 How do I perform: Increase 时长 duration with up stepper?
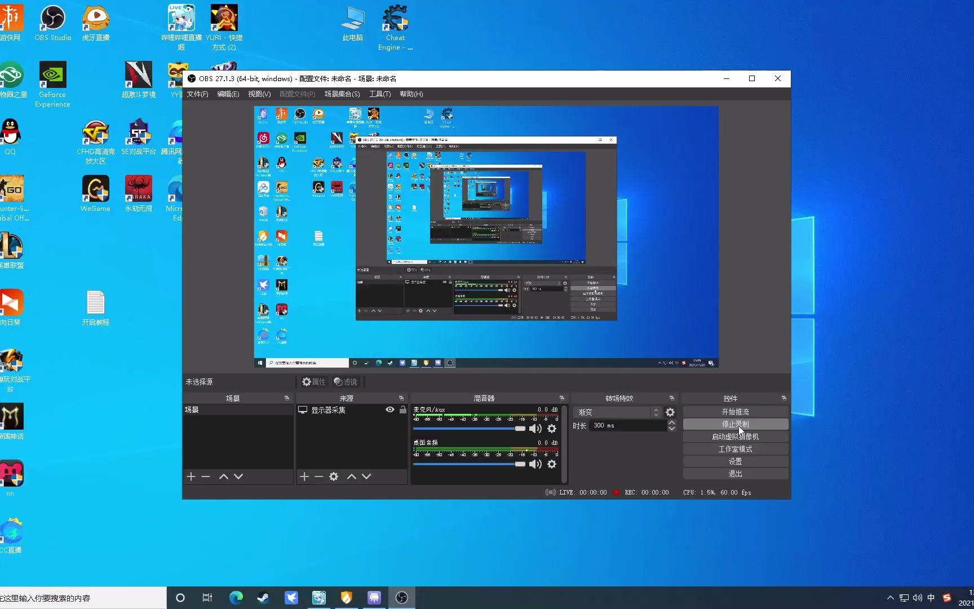(x=672, y=422)
